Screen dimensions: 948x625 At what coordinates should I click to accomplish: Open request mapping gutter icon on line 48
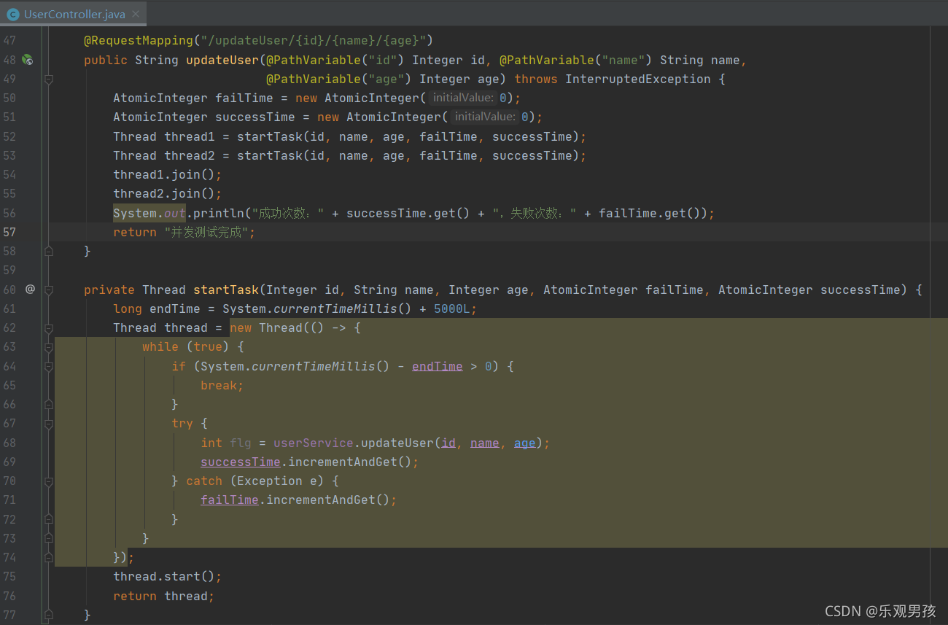click(28, 60)
